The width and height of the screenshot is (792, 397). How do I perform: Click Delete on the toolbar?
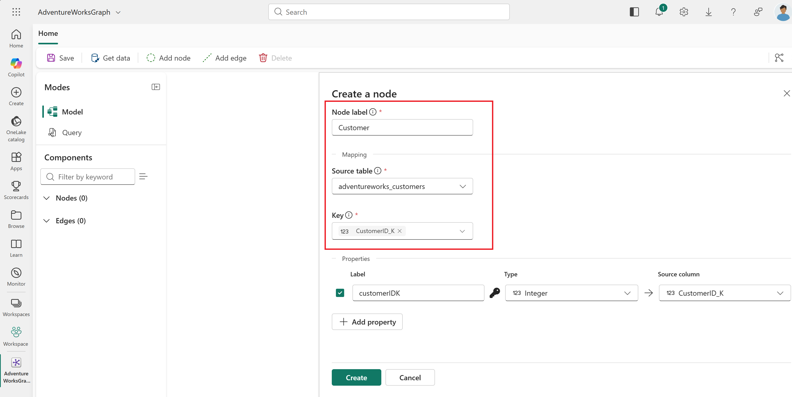click(x=276, y=58)
